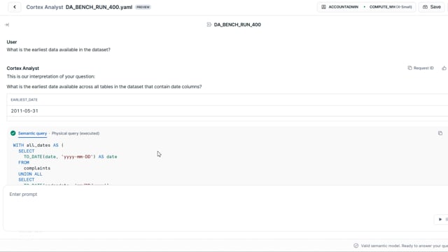Copy the SQL query with the copy icon

coord(440,133)
